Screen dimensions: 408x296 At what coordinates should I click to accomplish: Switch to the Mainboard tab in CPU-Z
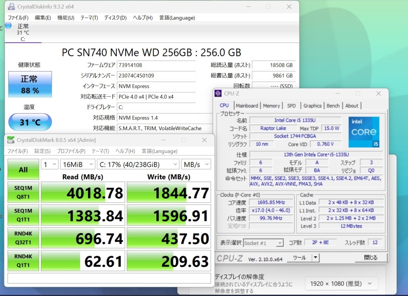(247, 106)
